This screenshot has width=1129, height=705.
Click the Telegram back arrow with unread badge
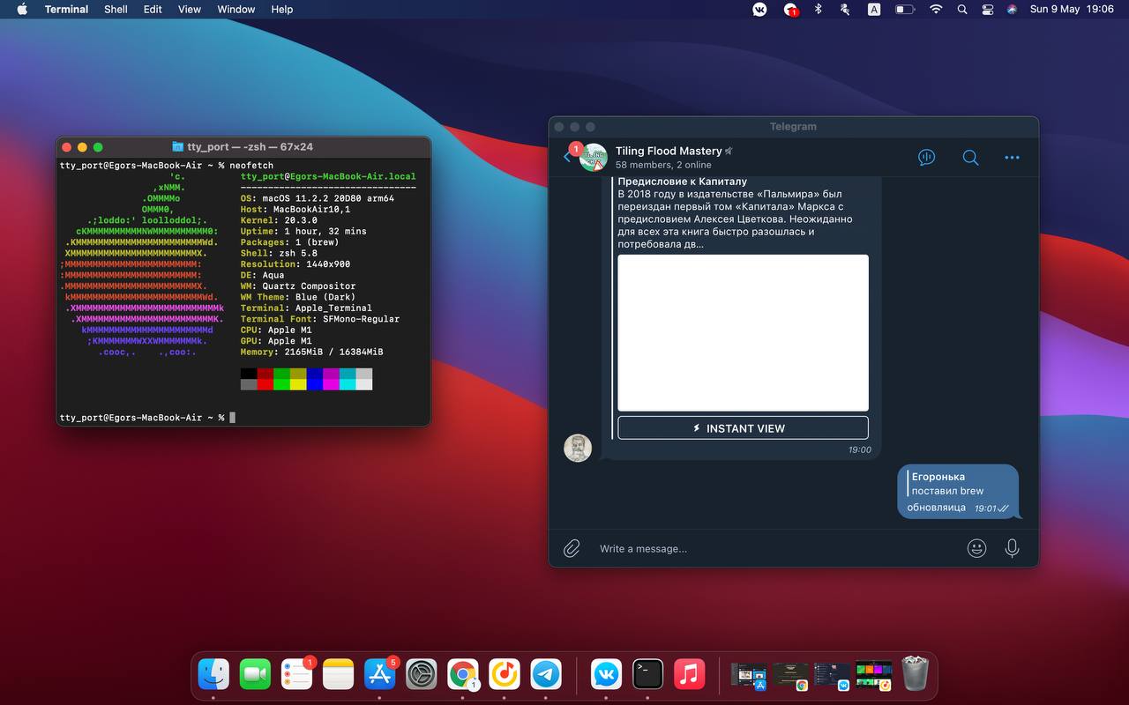click(x=568, y=157)
